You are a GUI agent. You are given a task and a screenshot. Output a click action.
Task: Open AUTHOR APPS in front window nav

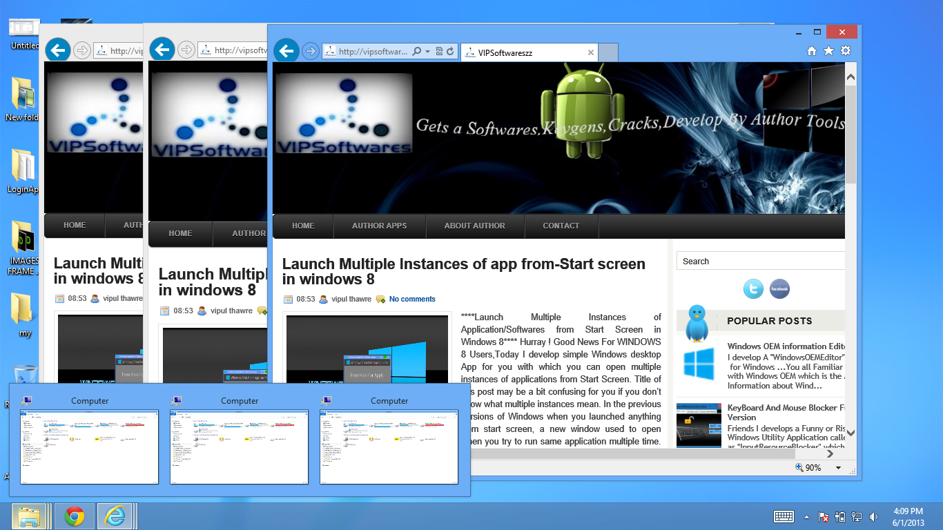coord(380,226)
